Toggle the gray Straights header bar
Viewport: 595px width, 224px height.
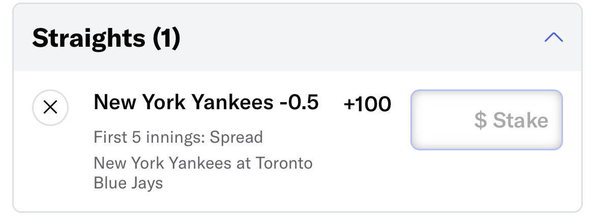point(297,38)
